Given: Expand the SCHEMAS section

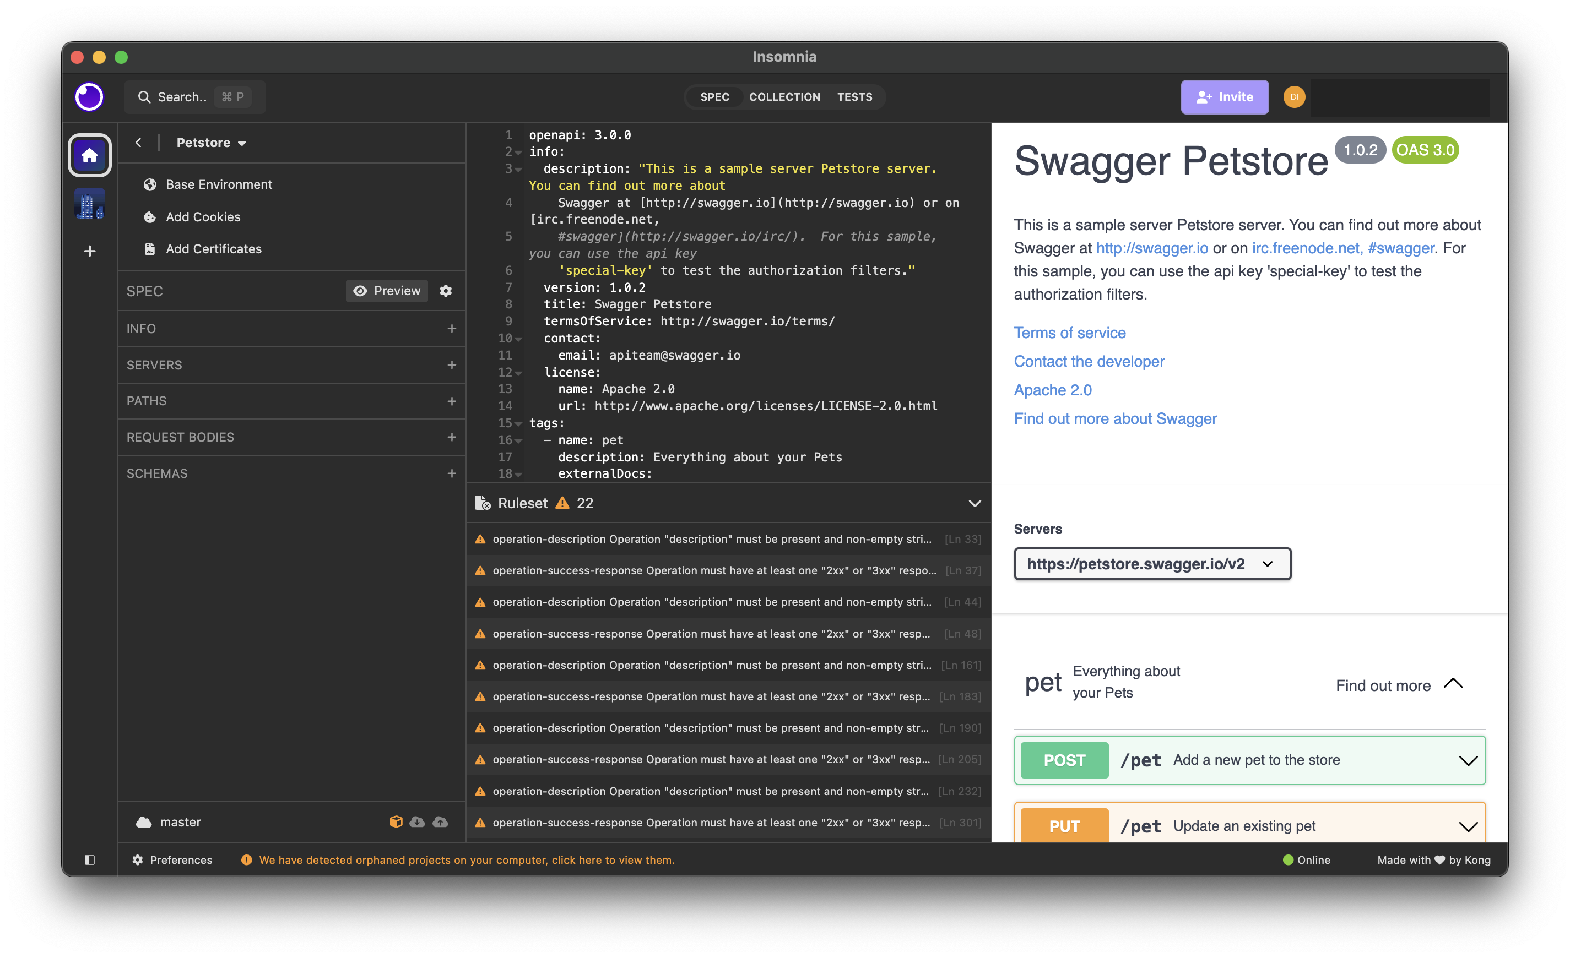Looking at the screenshot, I should (x=291, y=474).
